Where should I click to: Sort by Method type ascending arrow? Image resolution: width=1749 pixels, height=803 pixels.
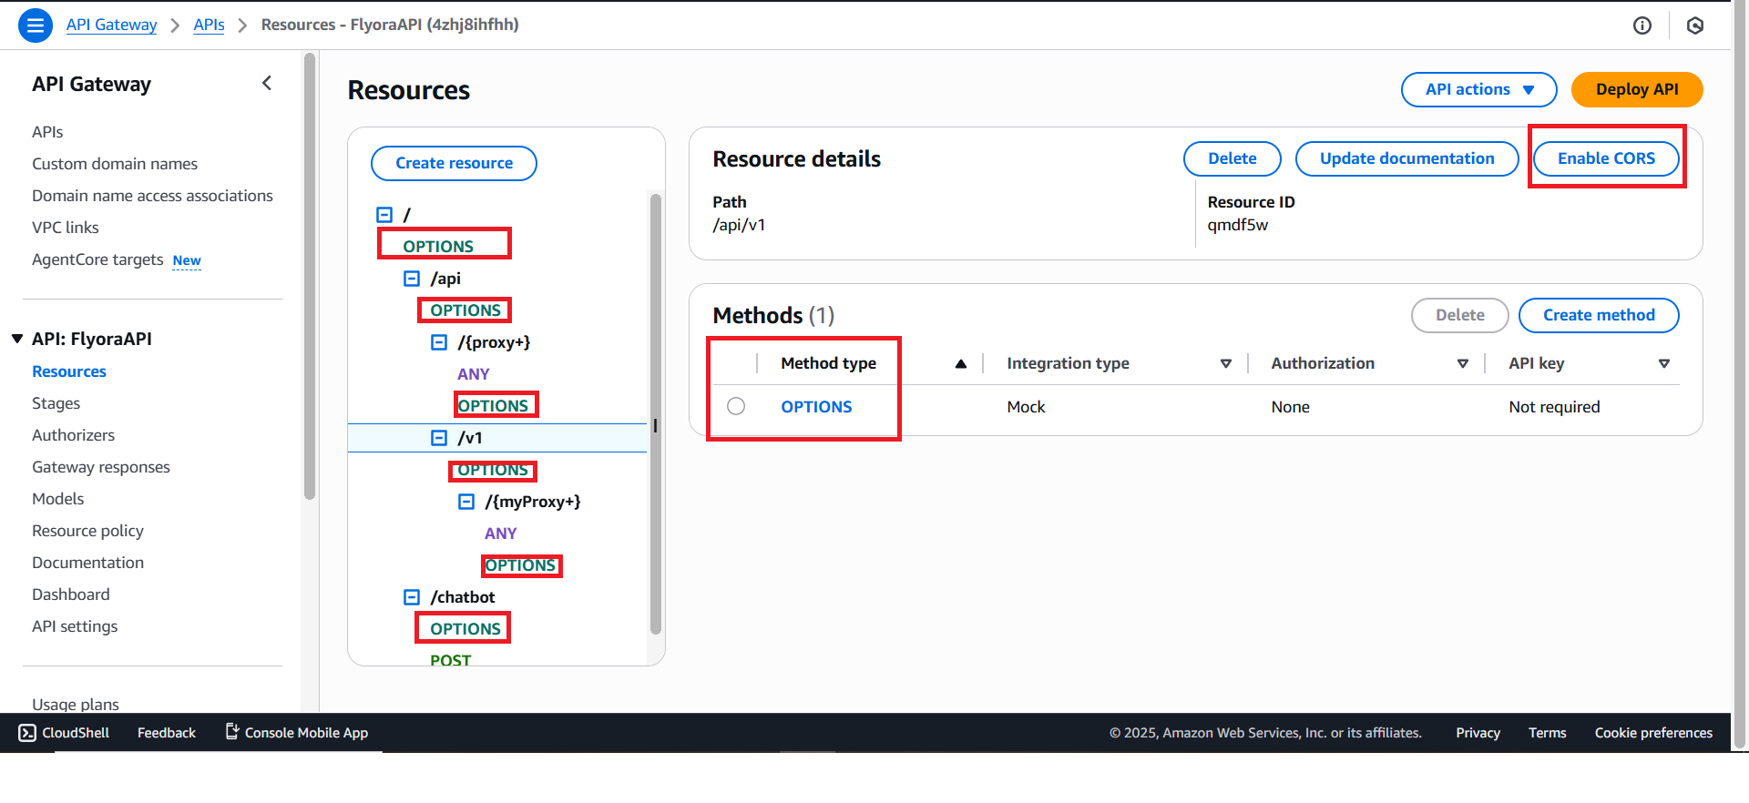coord(960,364)
